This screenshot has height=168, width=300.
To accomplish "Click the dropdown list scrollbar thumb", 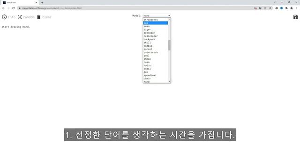I will (x=169, y=45).
